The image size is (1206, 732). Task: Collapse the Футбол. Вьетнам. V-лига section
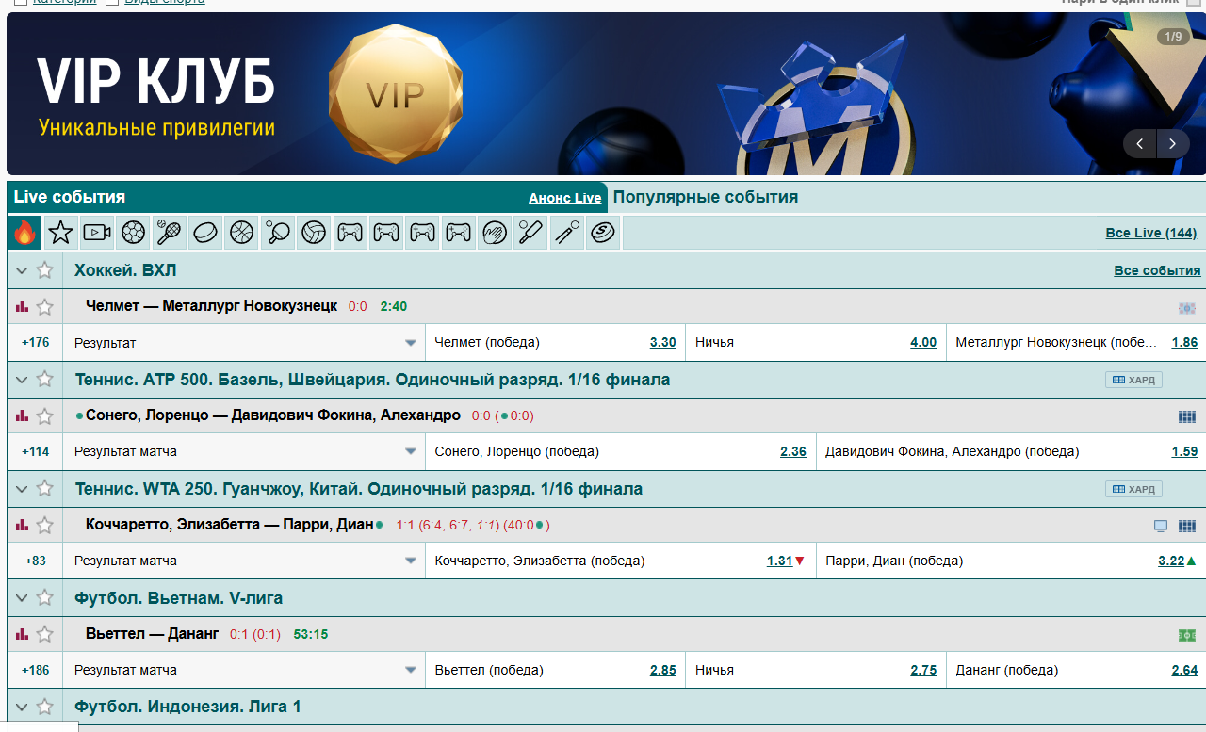22,597
